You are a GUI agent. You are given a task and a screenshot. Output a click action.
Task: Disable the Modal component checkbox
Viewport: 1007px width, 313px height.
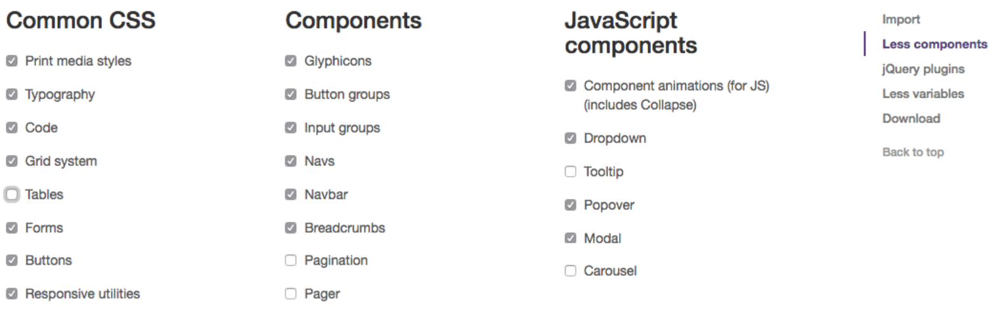coord(570,239)
